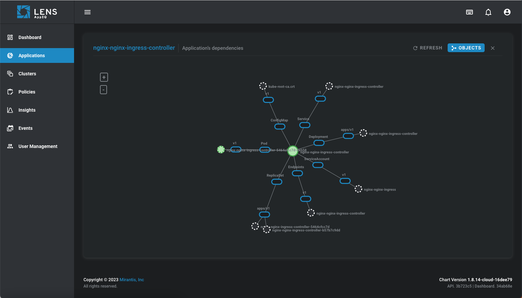Open the nginx-nginx-ingress-controller application title link
Screen dimensions: 522x298
[134, 48]
